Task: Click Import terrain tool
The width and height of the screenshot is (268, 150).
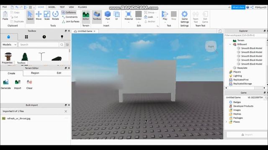Action: coord(18,84)
